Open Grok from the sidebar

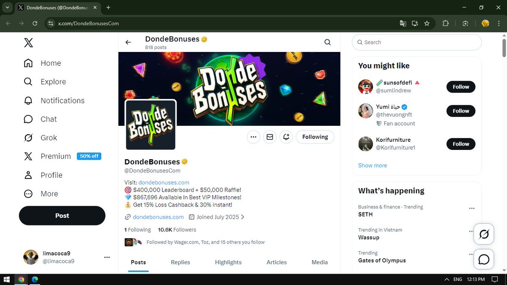(x=41, y=138)
